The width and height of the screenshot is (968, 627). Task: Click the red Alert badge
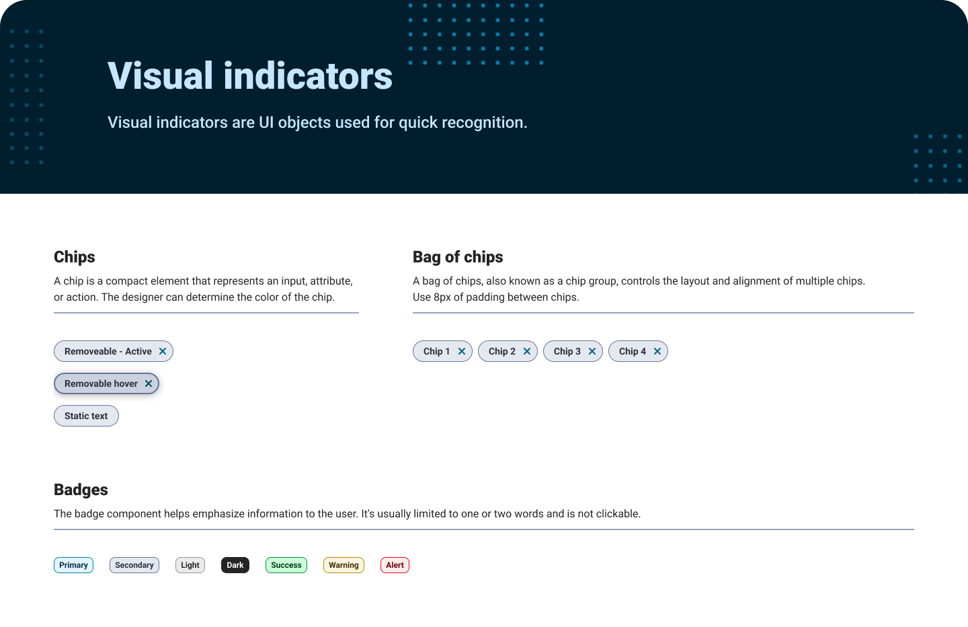395,565
